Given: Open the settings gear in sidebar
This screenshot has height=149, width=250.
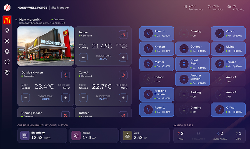Looking at the screenshot, I should (x=7, y=72).
